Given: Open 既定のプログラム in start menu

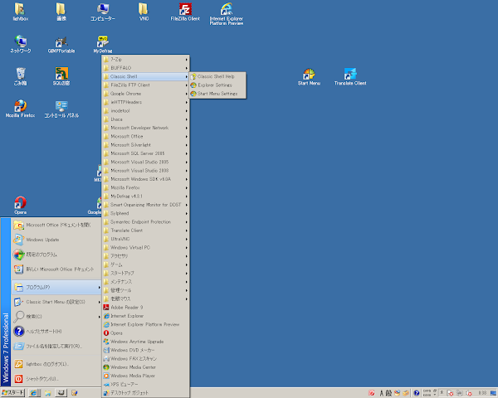Looking at the screenshot, I should [x=56, y=255].
